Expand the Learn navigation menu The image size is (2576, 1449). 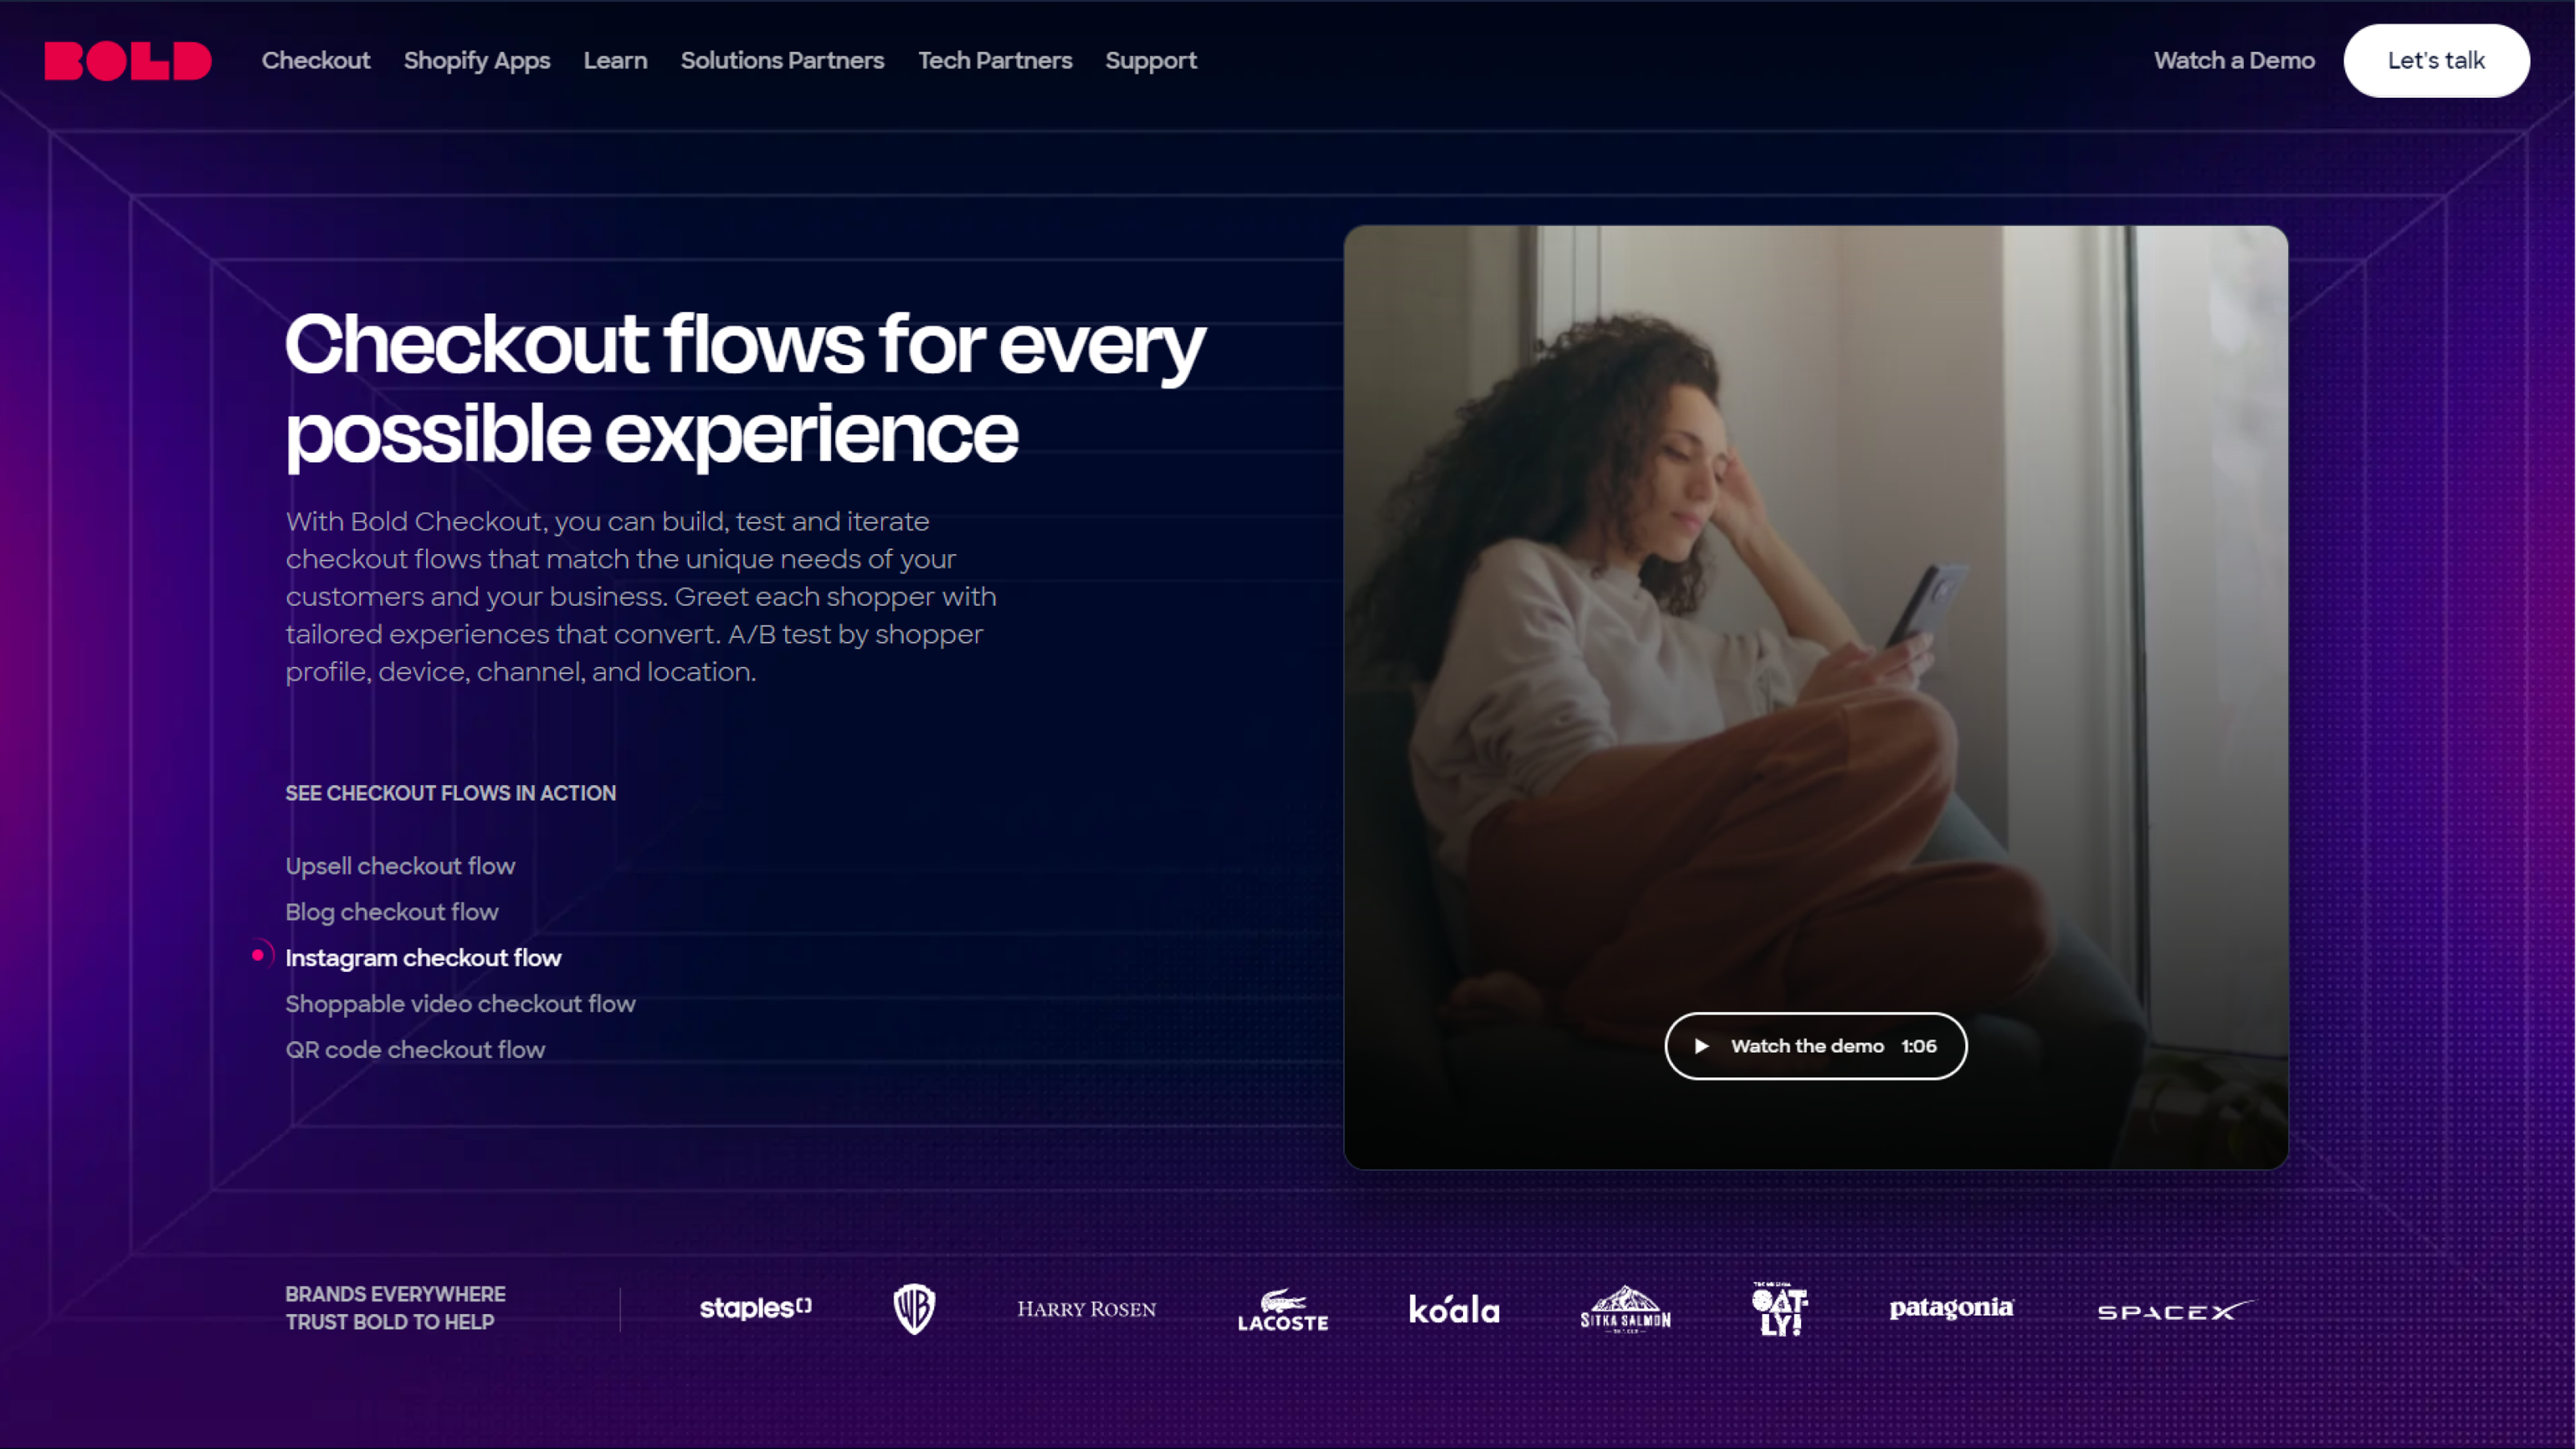click(x=615, y=60)
